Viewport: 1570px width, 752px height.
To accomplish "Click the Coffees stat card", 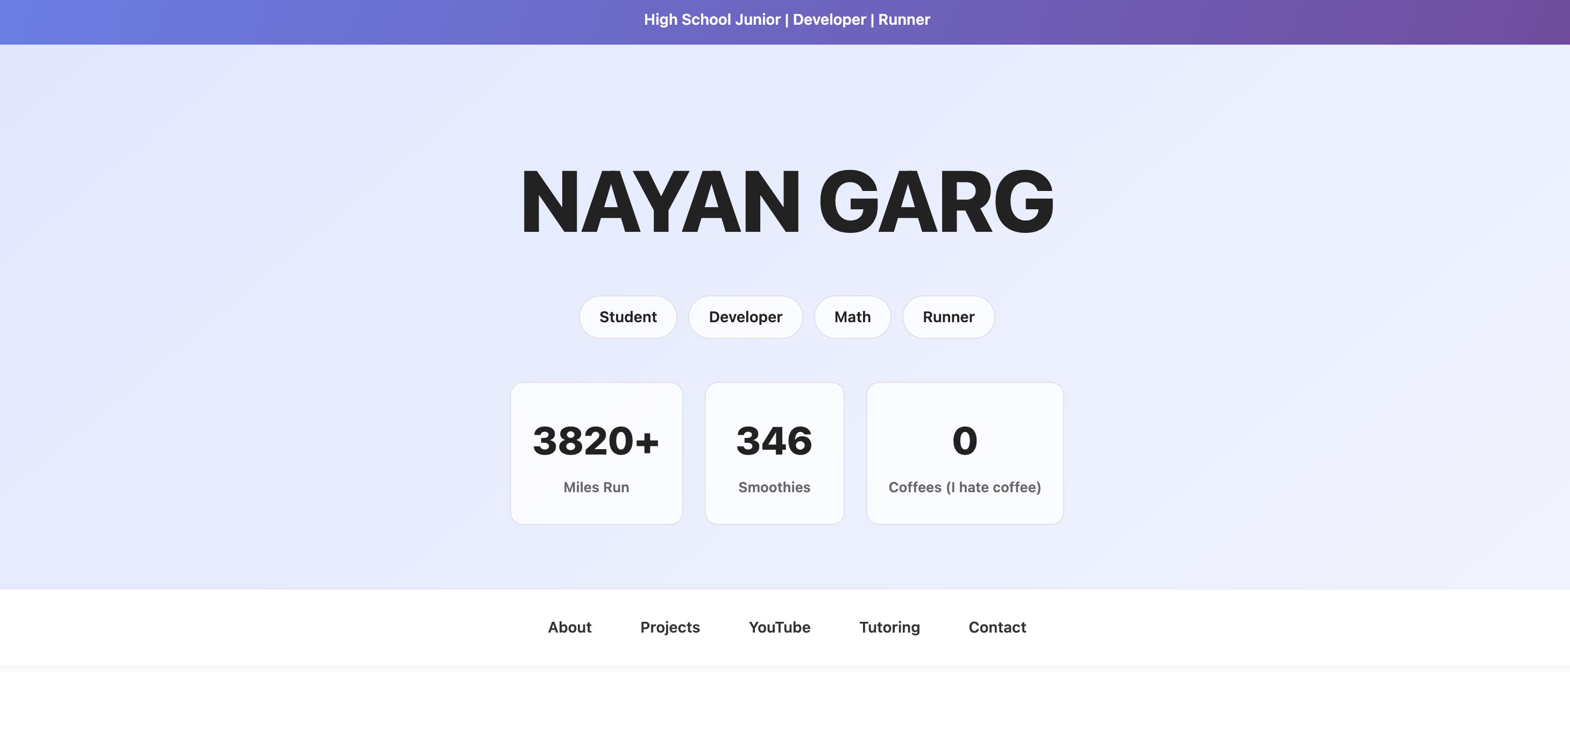I will coord(965,453).
